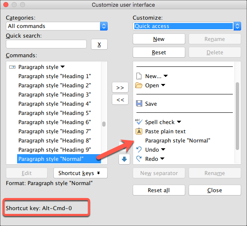
Task: Click the Spell check ABC icon
Action: click(139, 122)
